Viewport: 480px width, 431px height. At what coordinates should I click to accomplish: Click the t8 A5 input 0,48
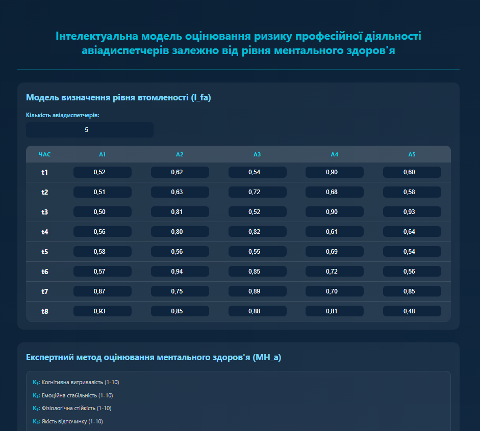pyautogui.click(x=412, y=311)
